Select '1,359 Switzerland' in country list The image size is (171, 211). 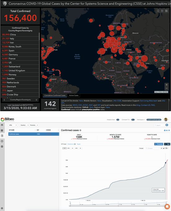[20, 67]
